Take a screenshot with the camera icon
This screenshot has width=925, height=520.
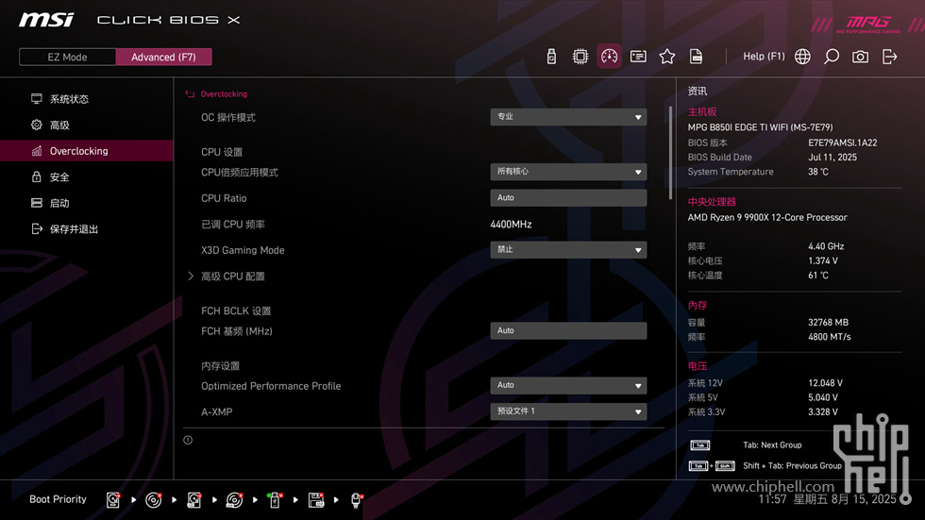860,57
